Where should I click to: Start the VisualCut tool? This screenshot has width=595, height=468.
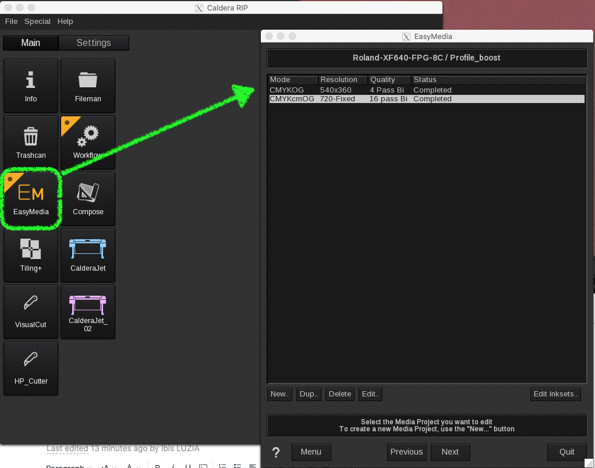[30, 311]
